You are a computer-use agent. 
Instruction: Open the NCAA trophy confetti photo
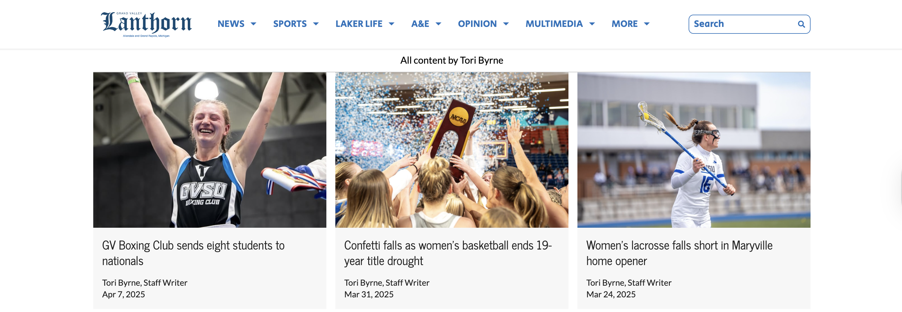451,150
